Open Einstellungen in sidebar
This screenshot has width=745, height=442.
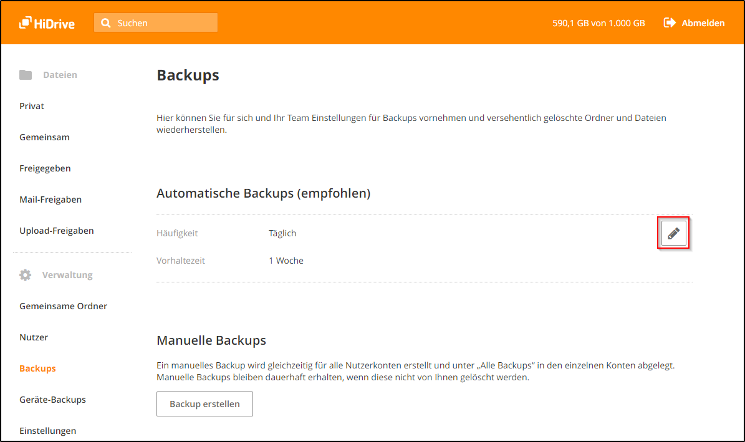point(47,431)
